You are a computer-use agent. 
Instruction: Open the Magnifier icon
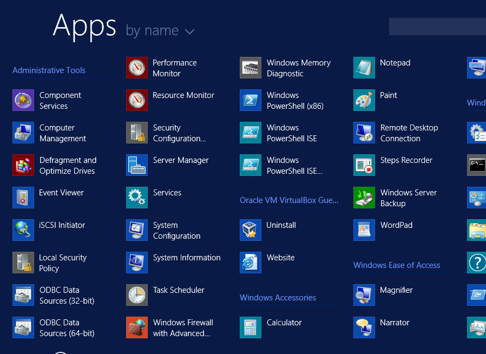[364, 296]
